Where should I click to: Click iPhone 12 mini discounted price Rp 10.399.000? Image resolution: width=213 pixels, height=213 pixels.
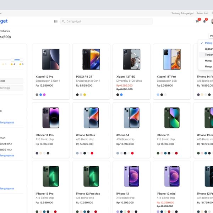coord(165,203)
